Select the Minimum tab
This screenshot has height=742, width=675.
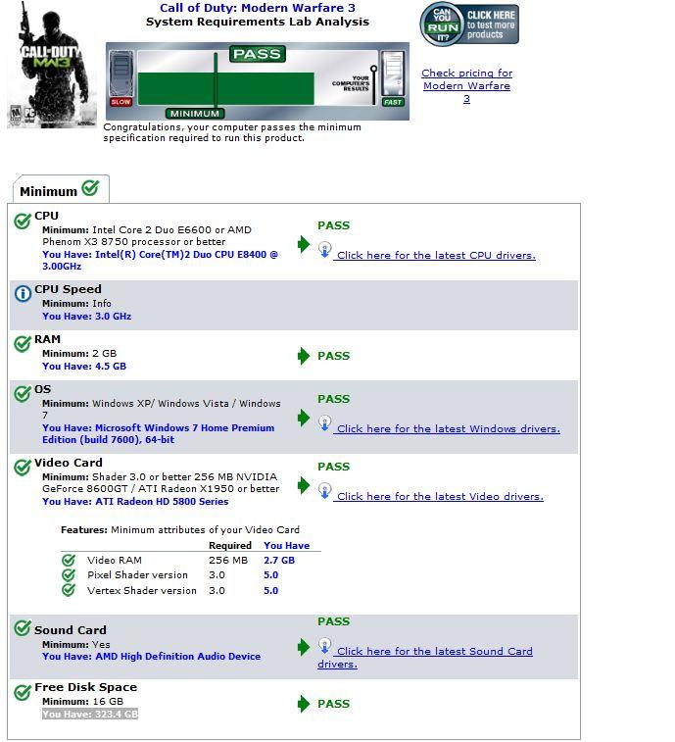coord(61,189)
